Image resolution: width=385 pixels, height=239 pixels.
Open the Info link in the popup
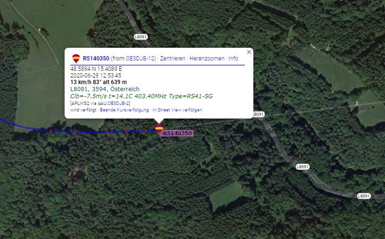pos(233,58)
